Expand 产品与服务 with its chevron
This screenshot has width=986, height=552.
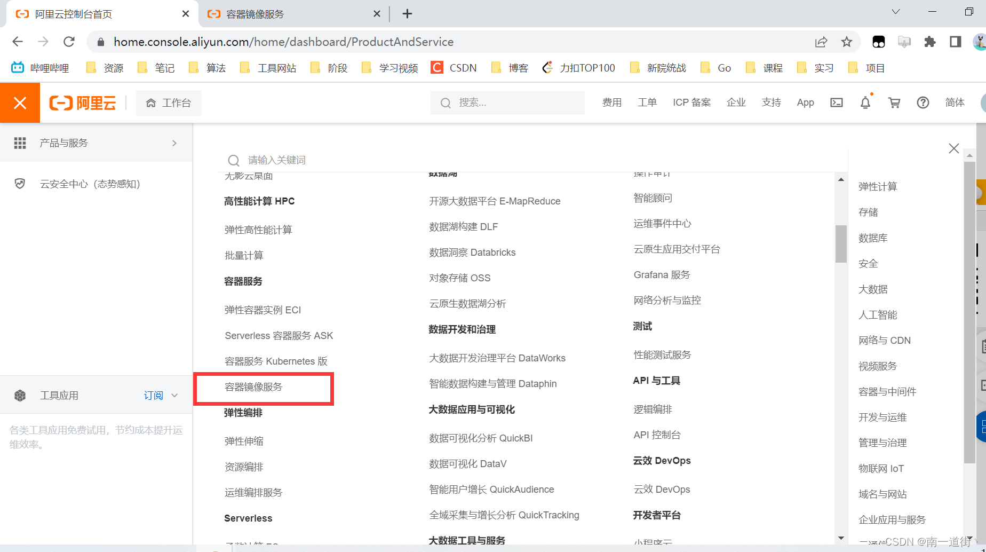174,143
